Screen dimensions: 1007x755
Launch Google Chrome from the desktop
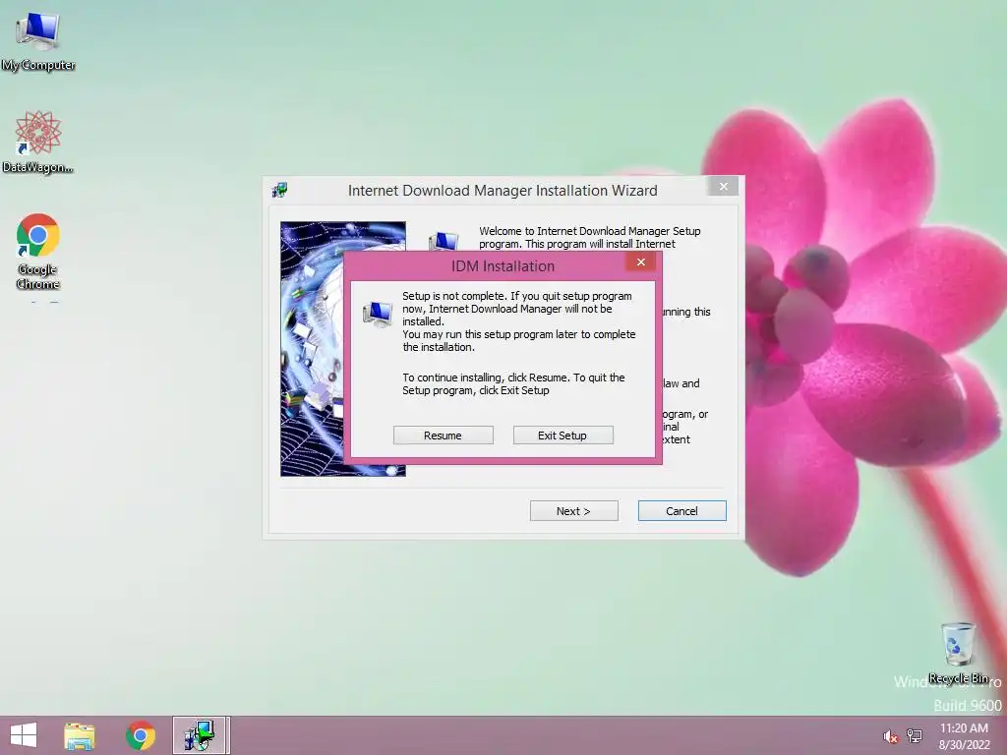pos(38,251)
